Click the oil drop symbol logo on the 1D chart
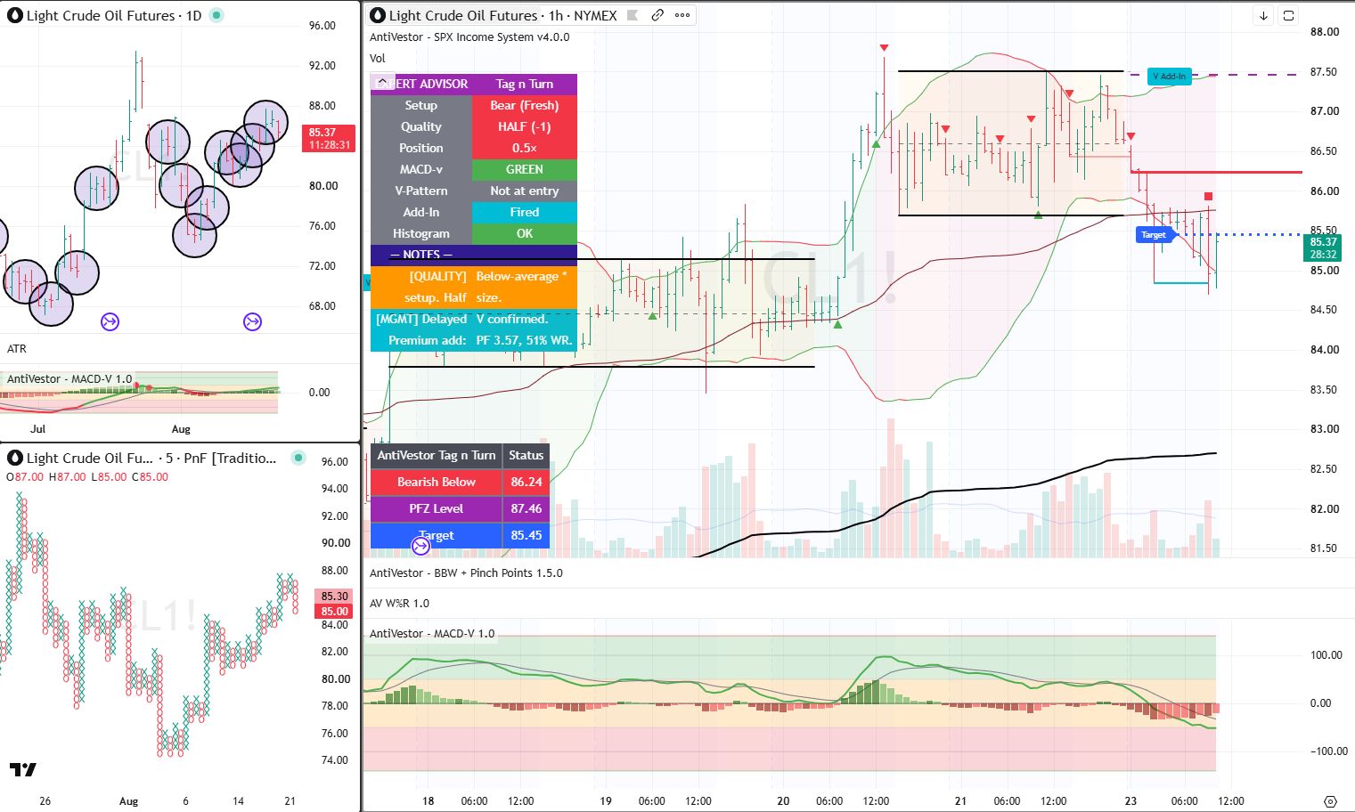The width and height of the screenshot is (1355, 812). coord(14,15)
